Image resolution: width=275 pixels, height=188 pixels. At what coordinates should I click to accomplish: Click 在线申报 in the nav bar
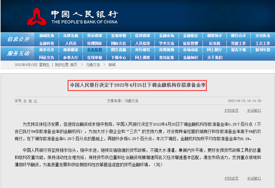[x=95, y=57]
